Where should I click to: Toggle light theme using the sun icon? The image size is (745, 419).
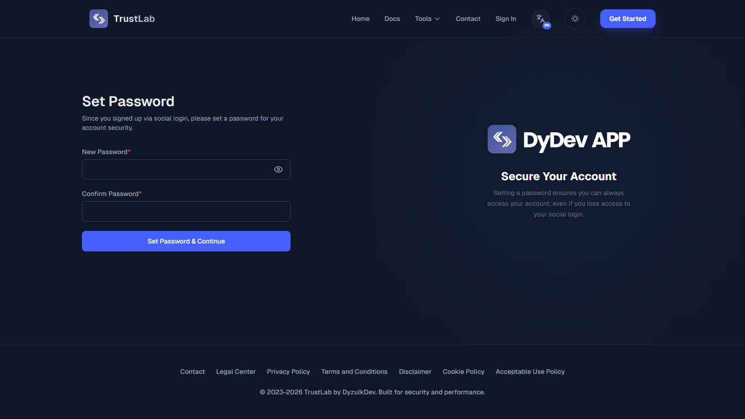tap(575, 19)
